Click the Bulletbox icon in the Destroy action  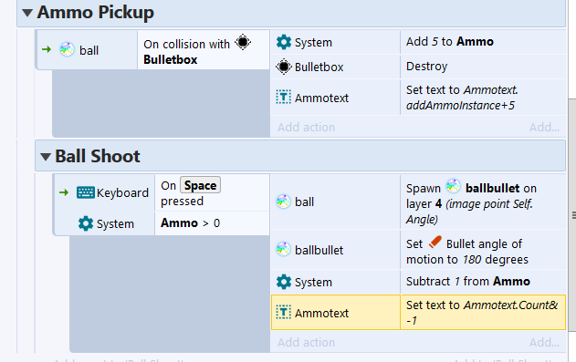[x=284, y=67]
